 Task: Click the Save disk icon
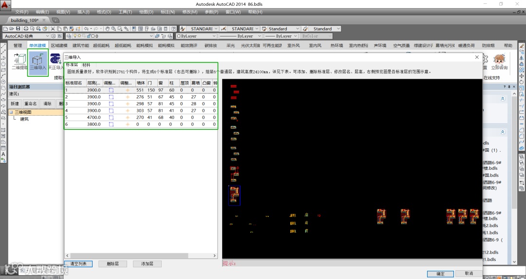click(x=18, y=29)
